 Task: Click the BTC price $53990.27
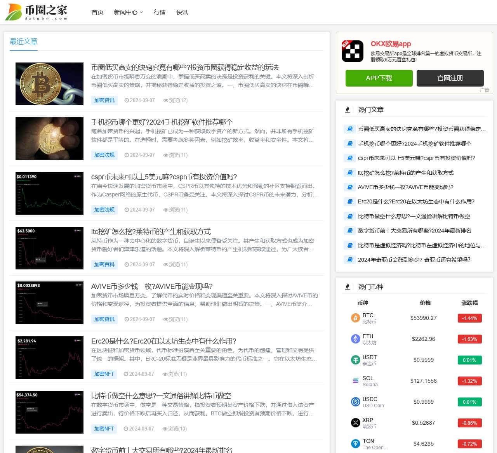click(x=424, y=318)
